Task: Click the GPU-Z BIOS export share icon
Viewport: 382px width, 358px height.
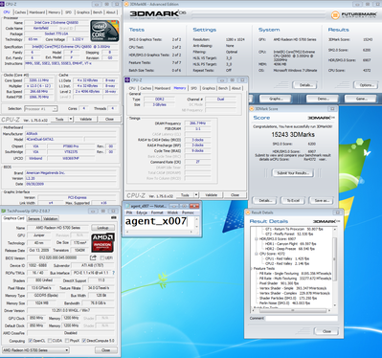Action: (93, 257)
